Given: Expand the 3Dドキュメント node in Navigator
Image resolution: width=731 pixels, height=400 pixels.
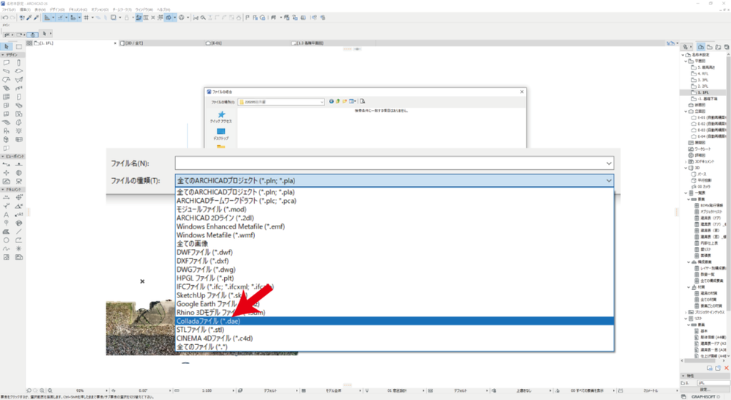Looking at the screenshot, I should coord(686,161).
